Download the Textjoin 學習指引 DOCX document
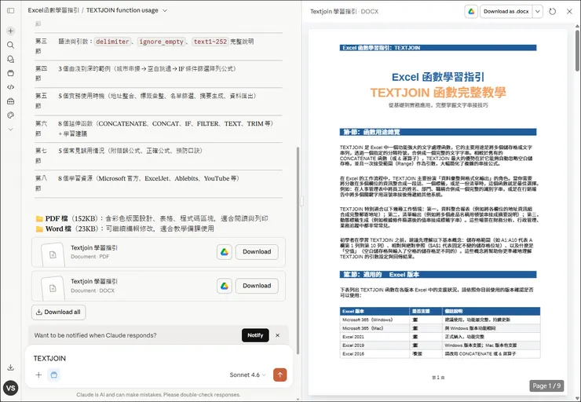 pos(257,286)
